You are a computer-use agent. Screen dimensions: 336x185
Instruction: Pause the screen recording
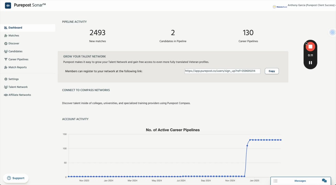tap(310, 63)
